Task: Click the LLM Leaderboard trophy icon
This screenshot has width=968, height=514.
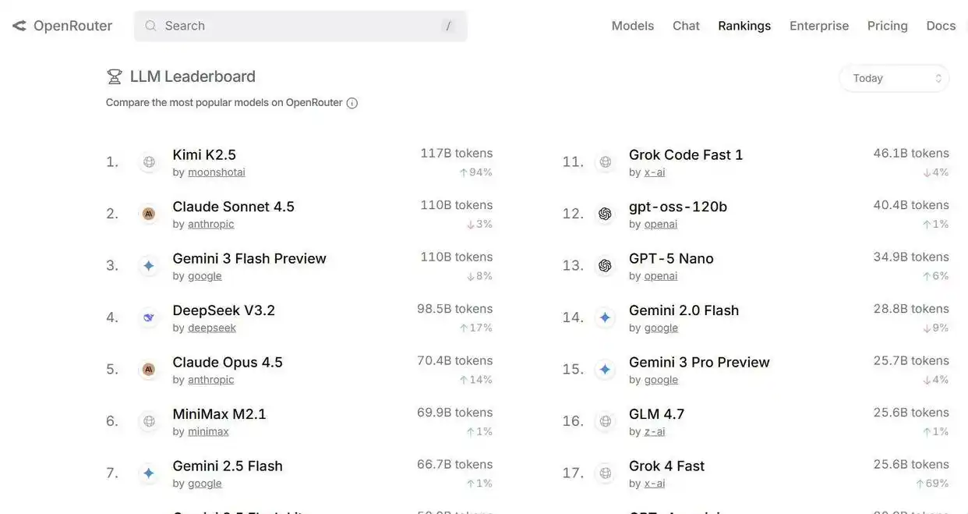Action: [115, 76]
